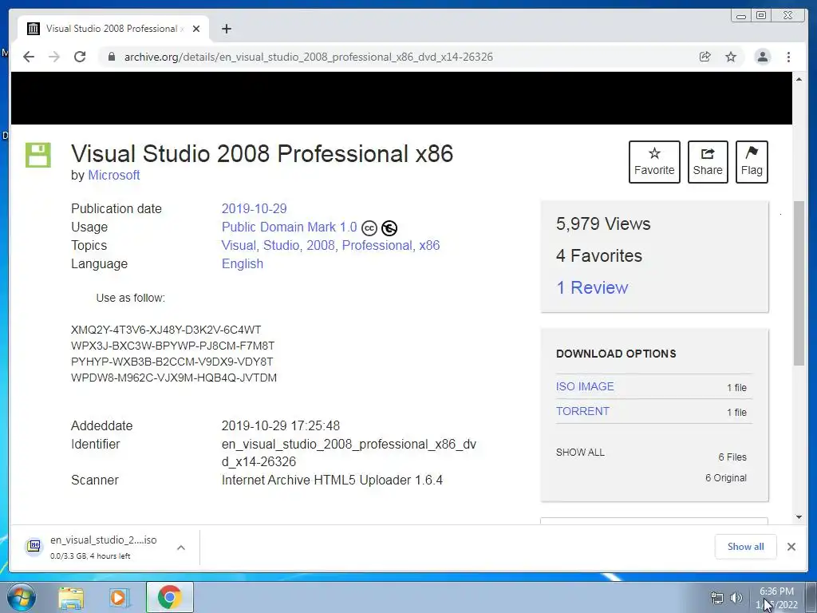817x613 pixels.
Task: Expand the download item options chevron
Action: (x=181, y=548)
